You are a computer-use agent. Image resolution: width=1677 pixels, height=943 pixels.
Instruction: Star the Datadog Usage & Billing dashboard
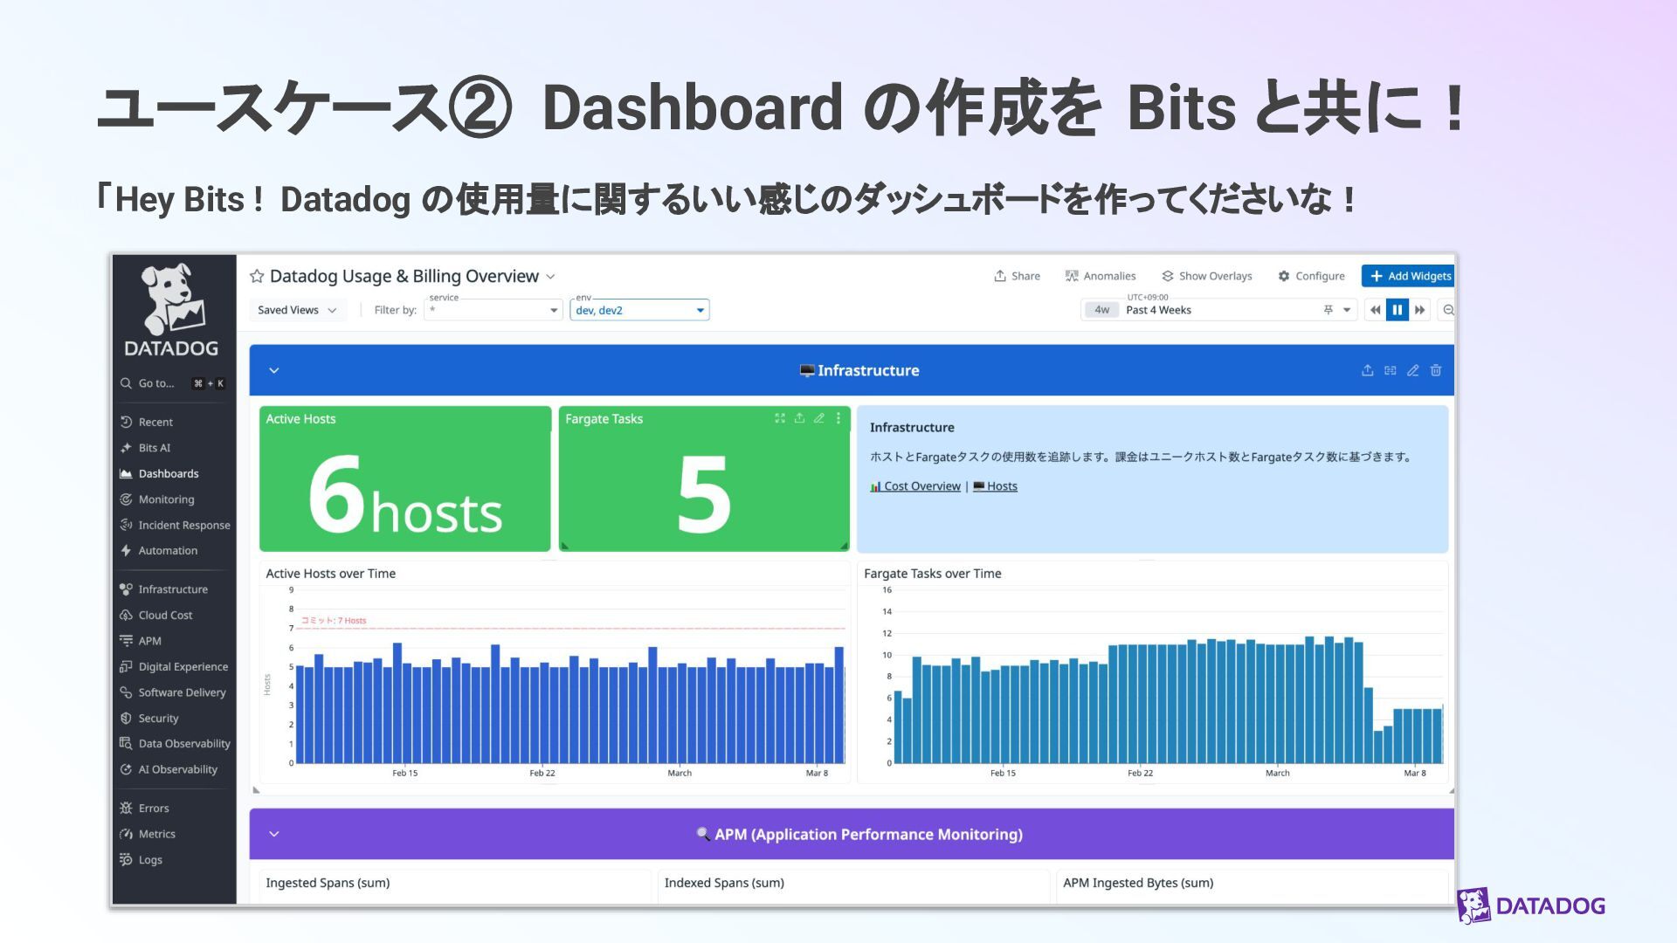257,277
